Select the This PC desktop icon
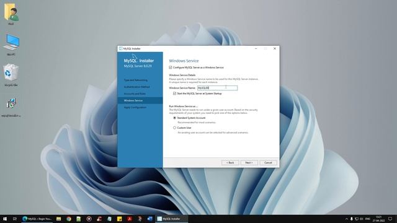This screenshot has height=223, width=397. click(x=11, y=43)
